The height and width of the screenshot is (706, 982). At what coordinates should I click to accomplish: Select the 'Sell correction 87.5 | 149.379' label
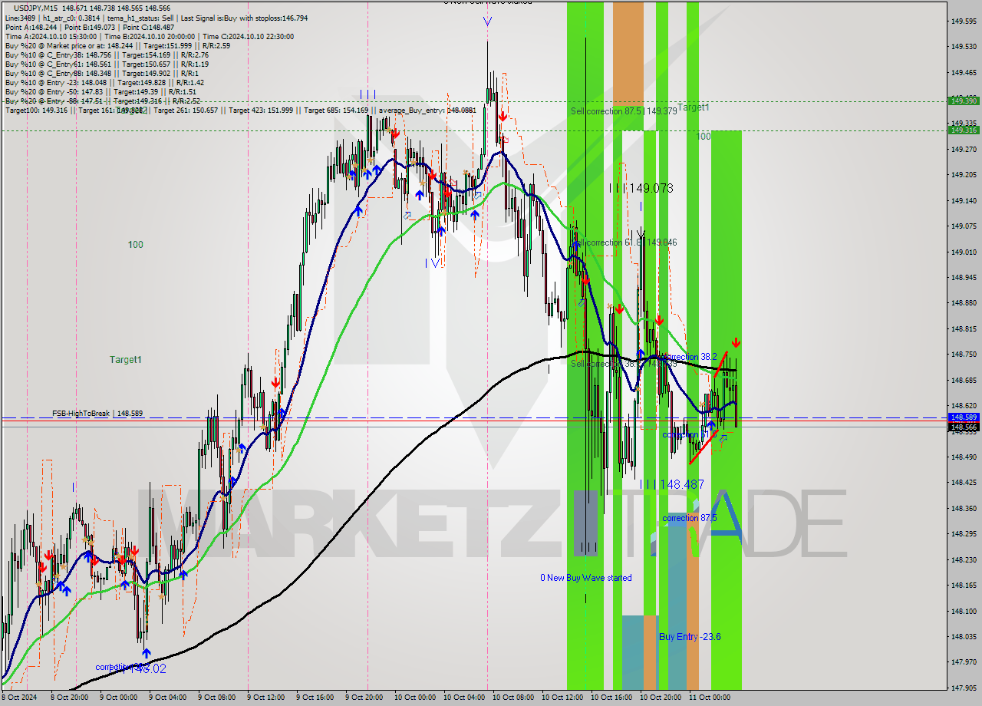point(624,111)
